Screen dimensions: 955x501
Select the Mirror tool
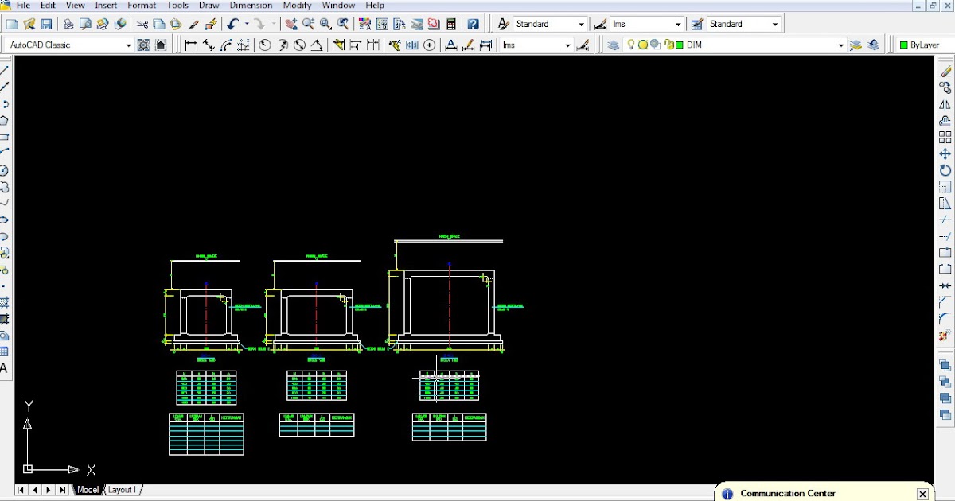point(945,104)
